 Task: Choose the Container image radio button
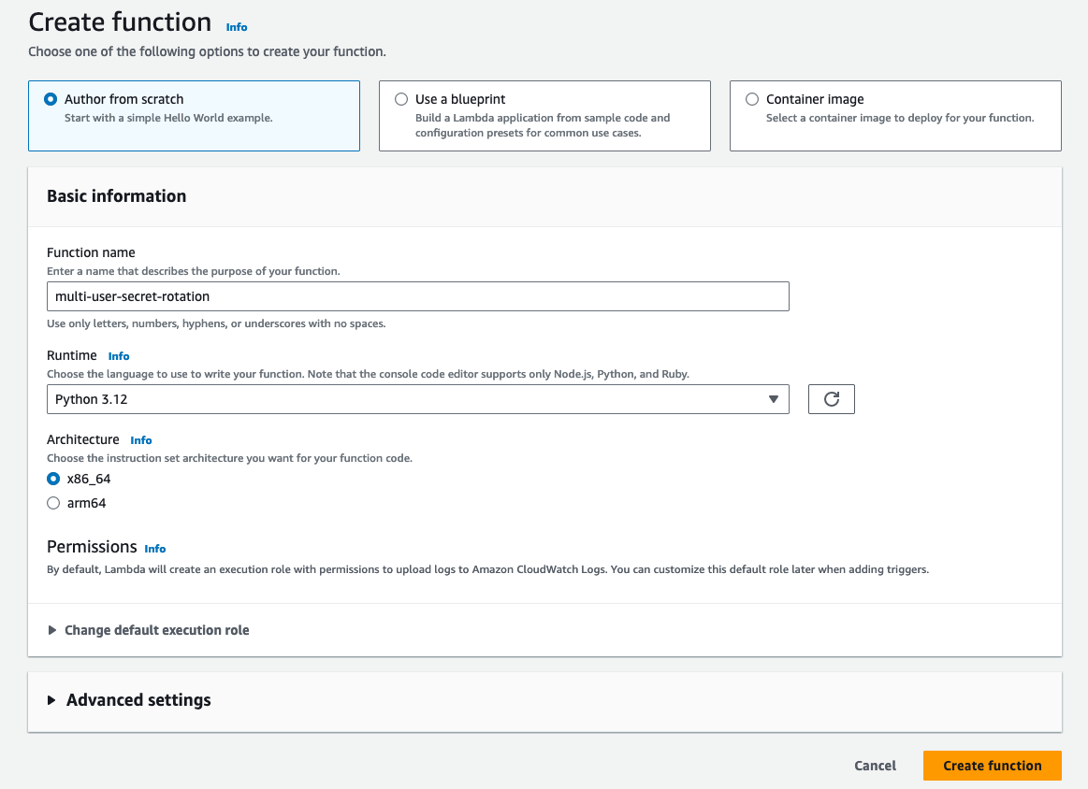point(751,99)
